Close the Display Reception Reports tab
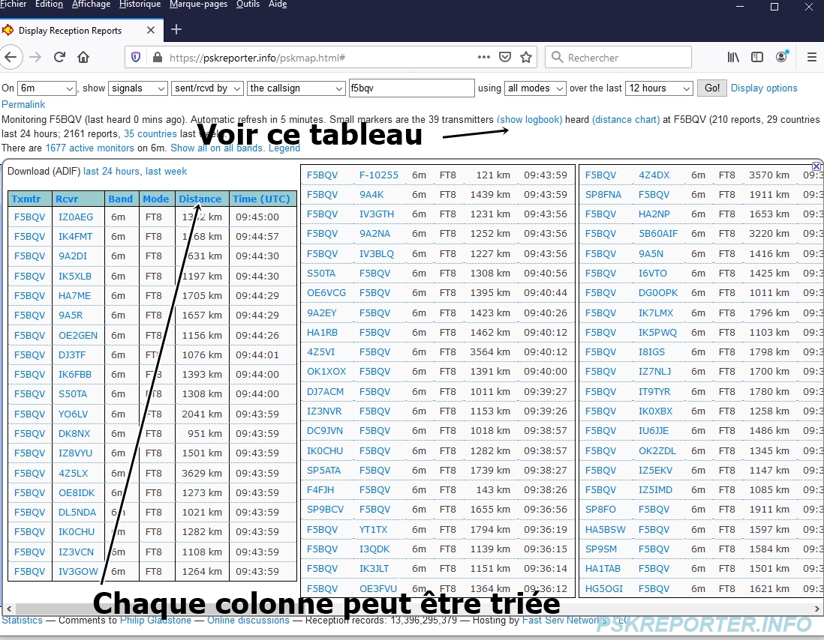Viewport: 824px width, 640px height. coord(151,31)
